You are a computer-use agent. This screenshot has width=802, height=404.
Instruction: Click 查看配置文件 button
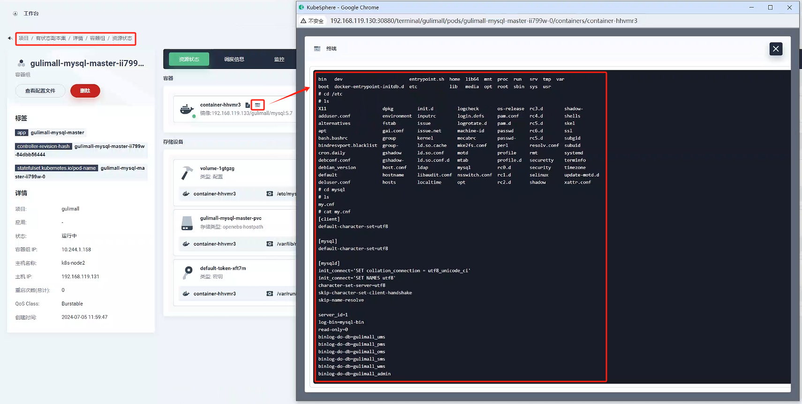pyautogui.click(x=40, y=91)
